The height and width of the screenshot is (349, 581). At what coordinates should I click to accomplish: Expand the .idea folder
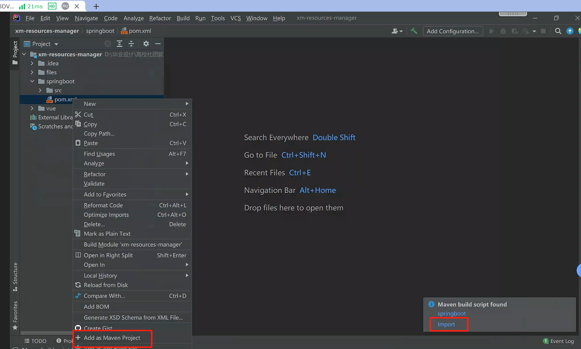tap(32, 63)
